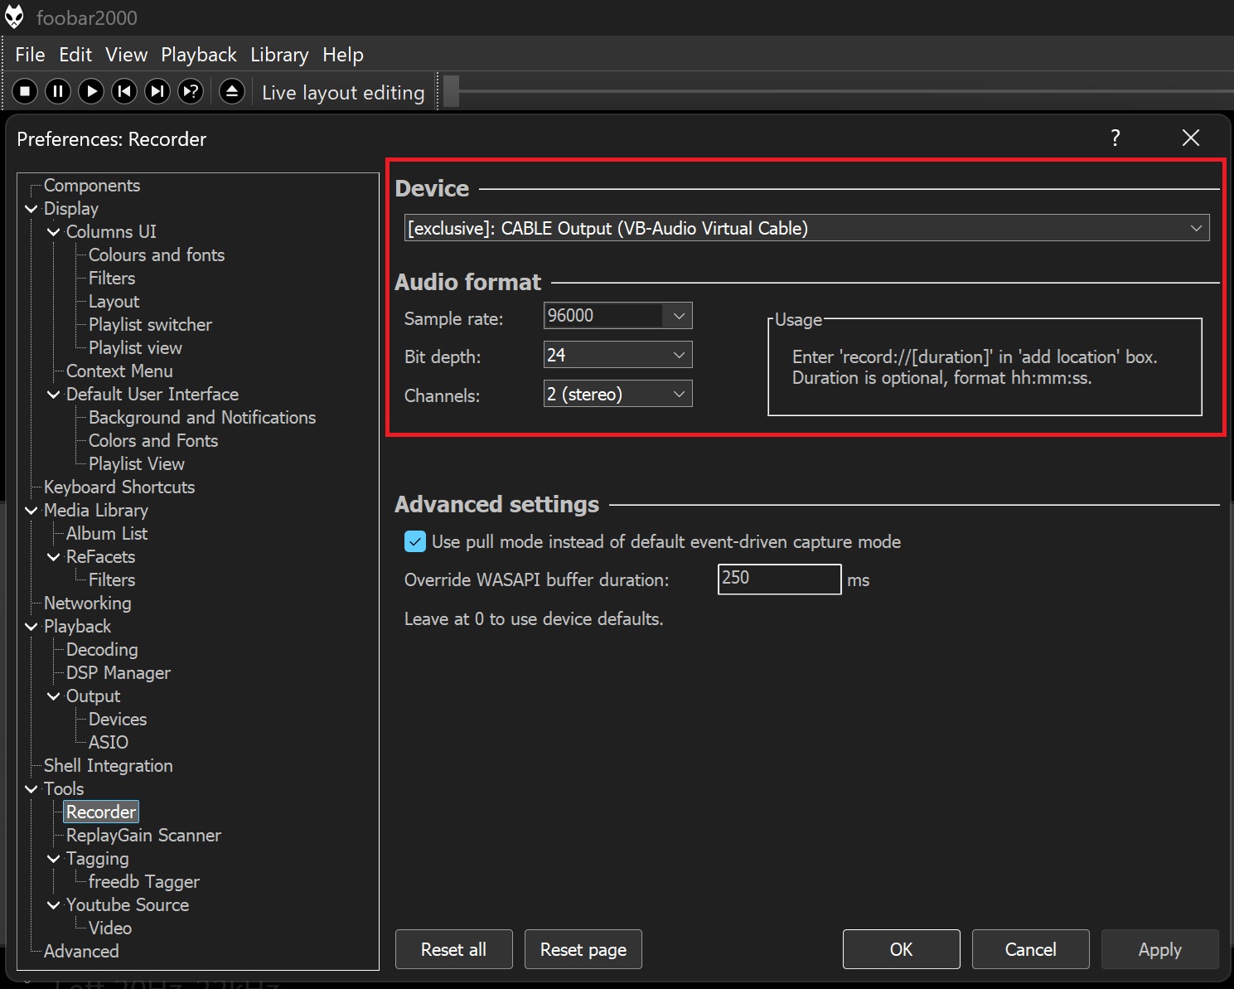Viewport: 1234px width, 989px height.
Task: Click the Reset page button
Action: coord(583,949)
